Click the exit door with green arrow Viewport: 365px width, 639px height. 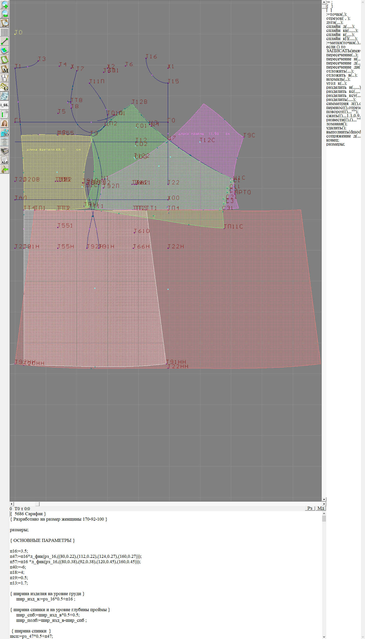click(5, 169)
